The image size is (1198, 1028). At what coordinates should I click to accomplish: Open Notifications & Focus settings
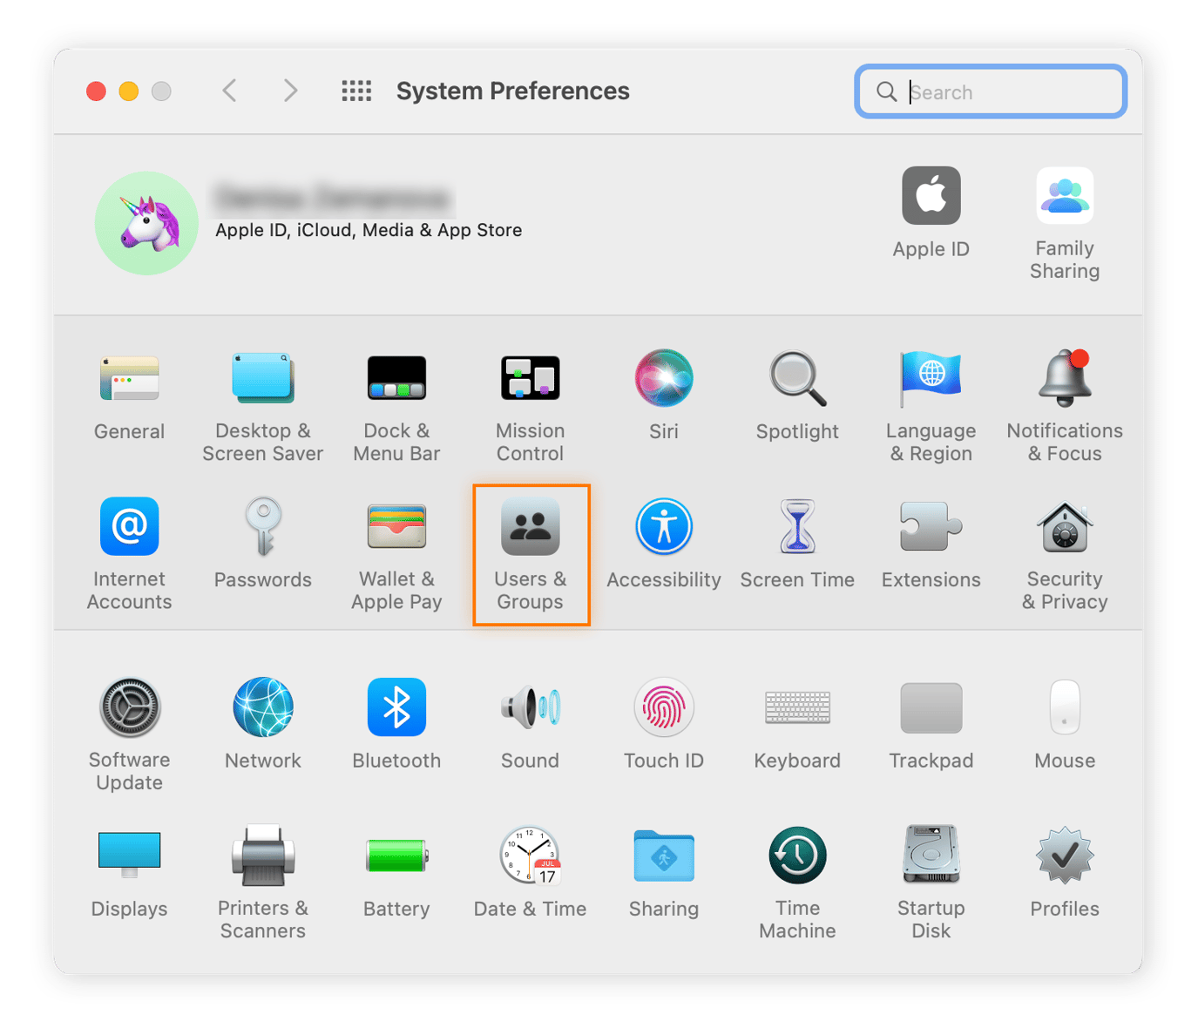point(1064,379)
